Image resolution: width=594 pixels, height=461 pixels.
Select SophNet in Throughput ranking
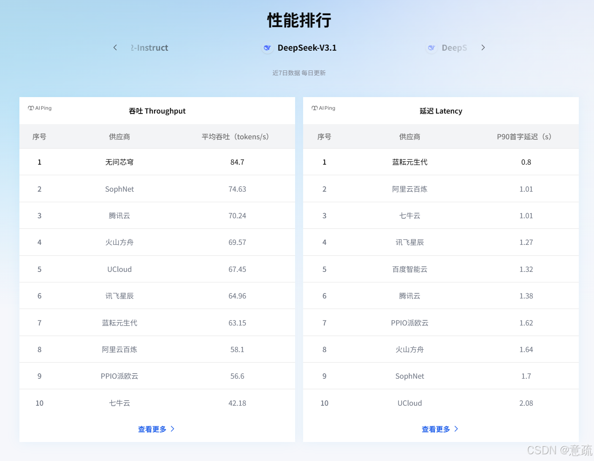[119, 189]
